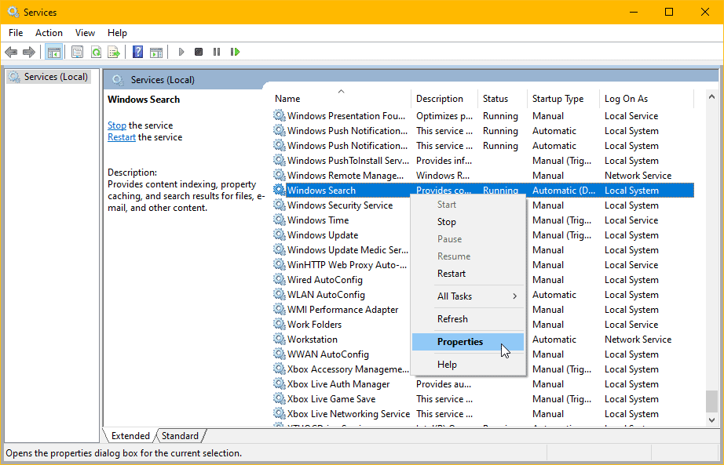
Task: Toggle the Show/Hide Action Pane icon
Action: [156, 52]
